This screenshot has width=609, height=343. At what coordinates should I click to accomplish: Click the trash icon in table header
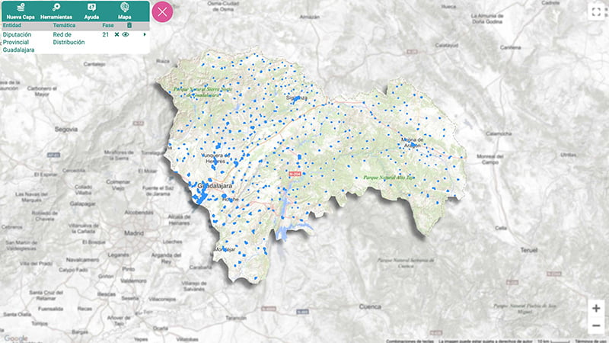tap(129, 25)
